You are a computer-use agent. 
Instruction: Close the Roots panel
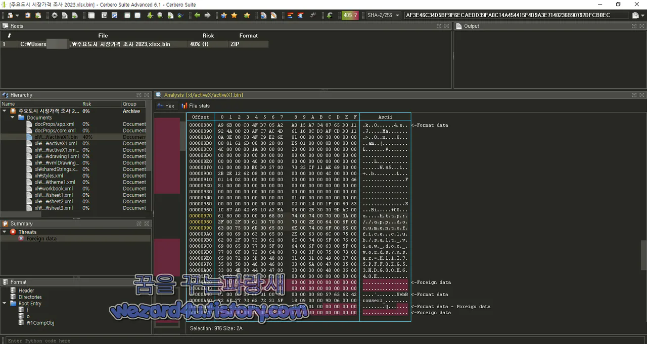coord(446,26)
